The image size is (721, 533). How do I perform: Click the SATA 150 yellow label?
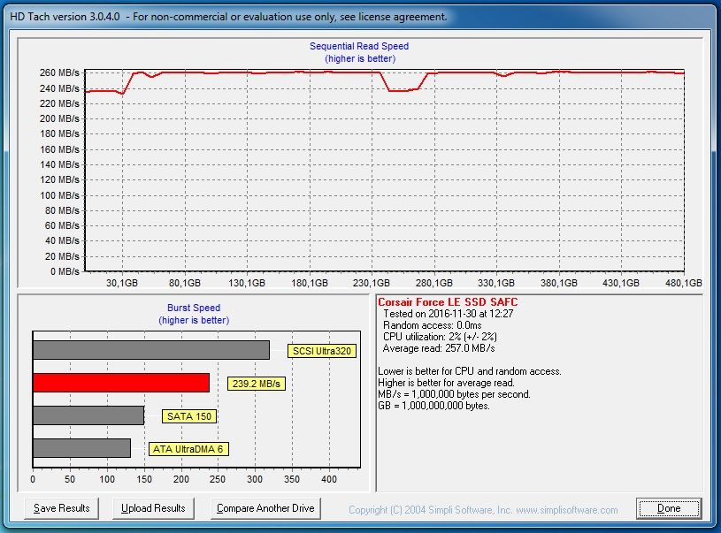(x=189, y=416)
